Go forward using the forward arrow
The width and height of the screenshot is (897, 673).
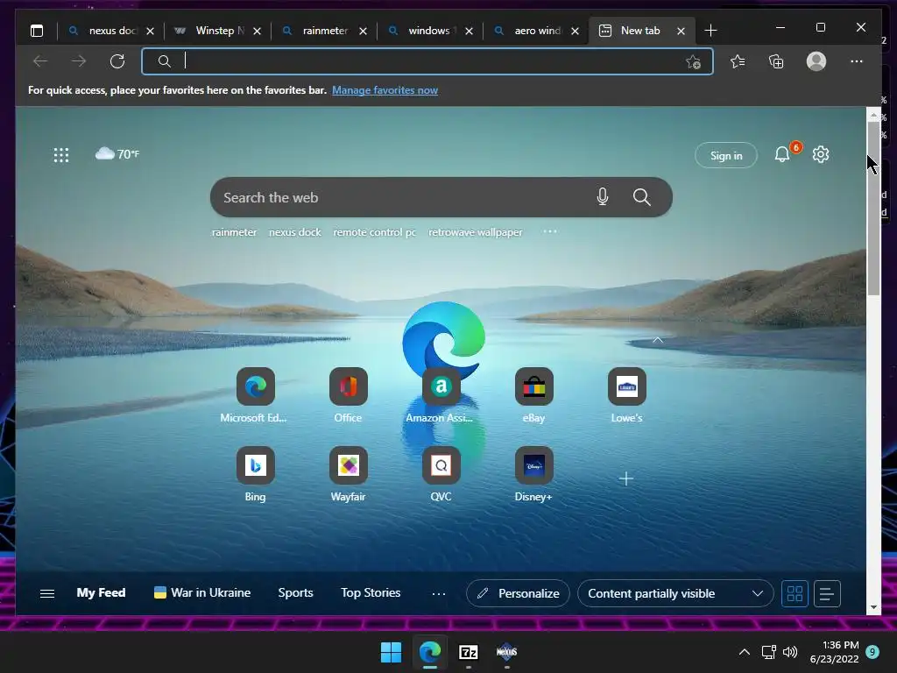[x=79, y=61]
